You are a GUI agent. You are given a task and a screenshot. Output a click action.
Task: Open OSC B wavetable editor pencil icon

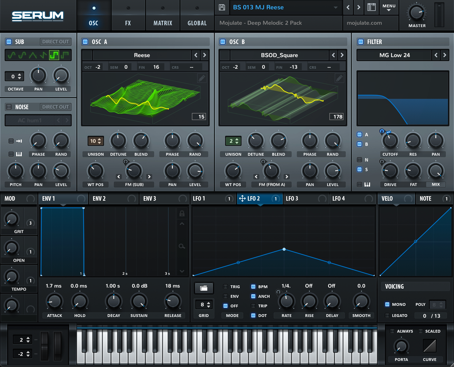click(339, 78)
